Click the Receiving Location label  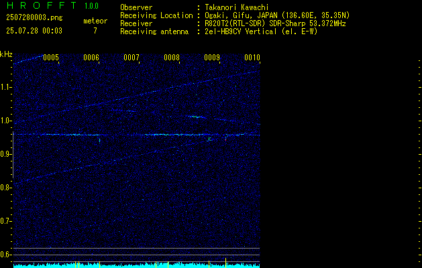tap(156, 15)
